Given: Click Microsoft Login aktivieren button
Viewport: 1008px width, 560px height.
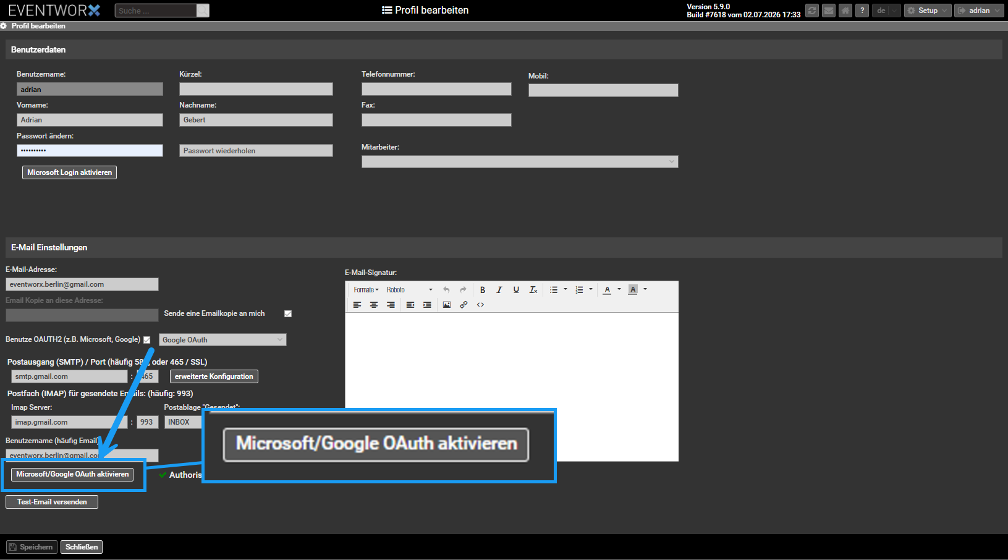Looking at the screenshot, I should point(69,172).
